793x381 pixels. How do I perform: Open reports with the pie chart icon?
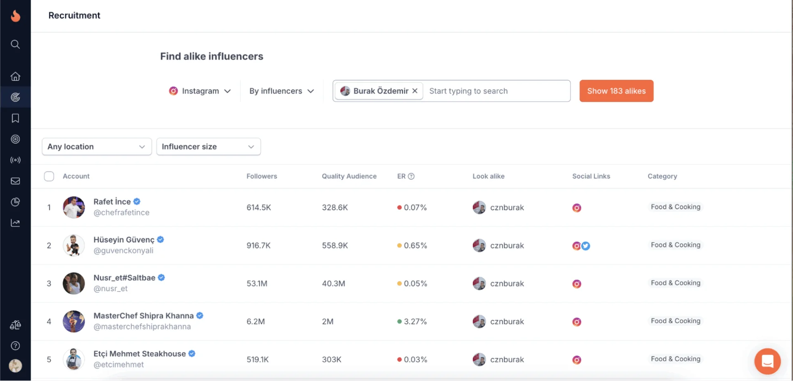(x=15, y=202)
